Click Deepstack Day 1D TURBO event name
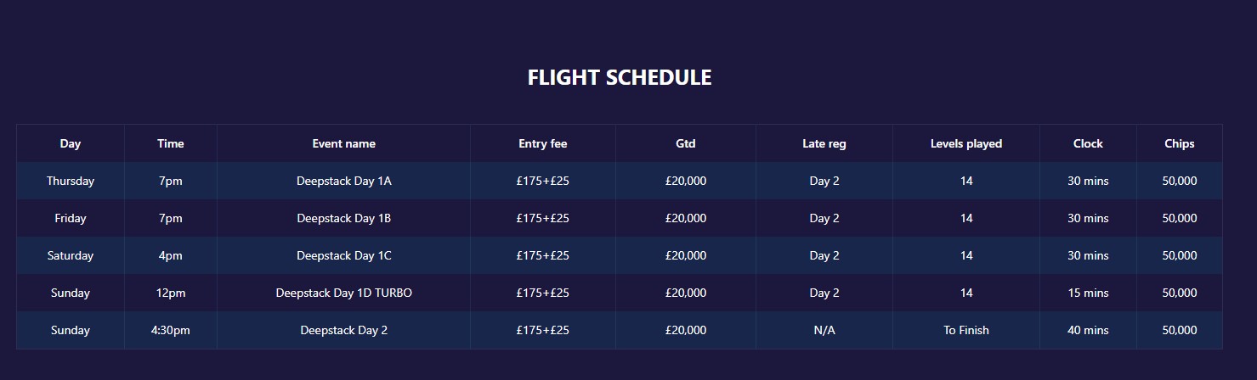This screenshot has width=1257, height=380. coord(344,293)
